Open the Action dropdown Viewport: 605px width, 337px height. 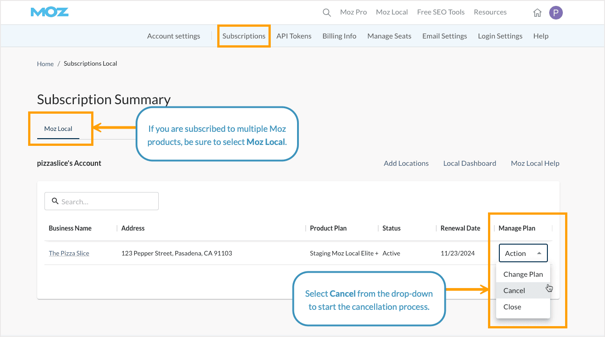523,253
